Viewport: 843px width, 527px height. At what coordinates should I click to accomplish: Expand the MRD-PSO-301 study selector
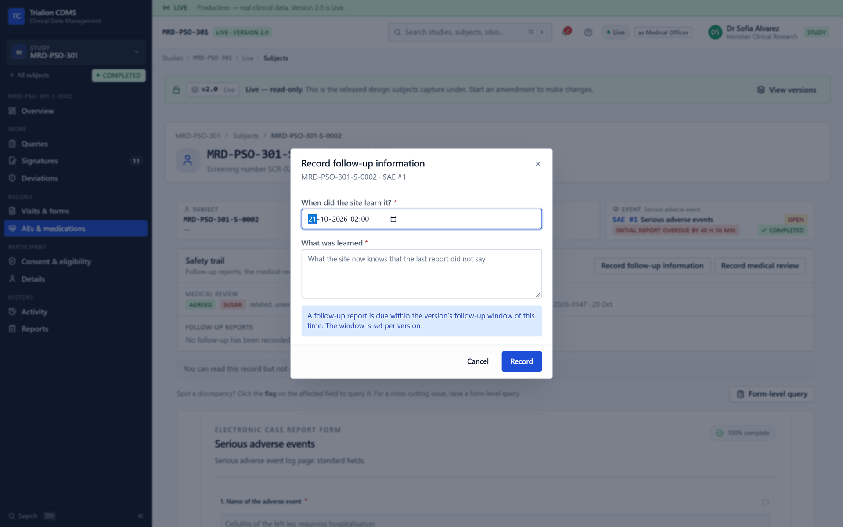pyautogui.click(x=76, y=52)
